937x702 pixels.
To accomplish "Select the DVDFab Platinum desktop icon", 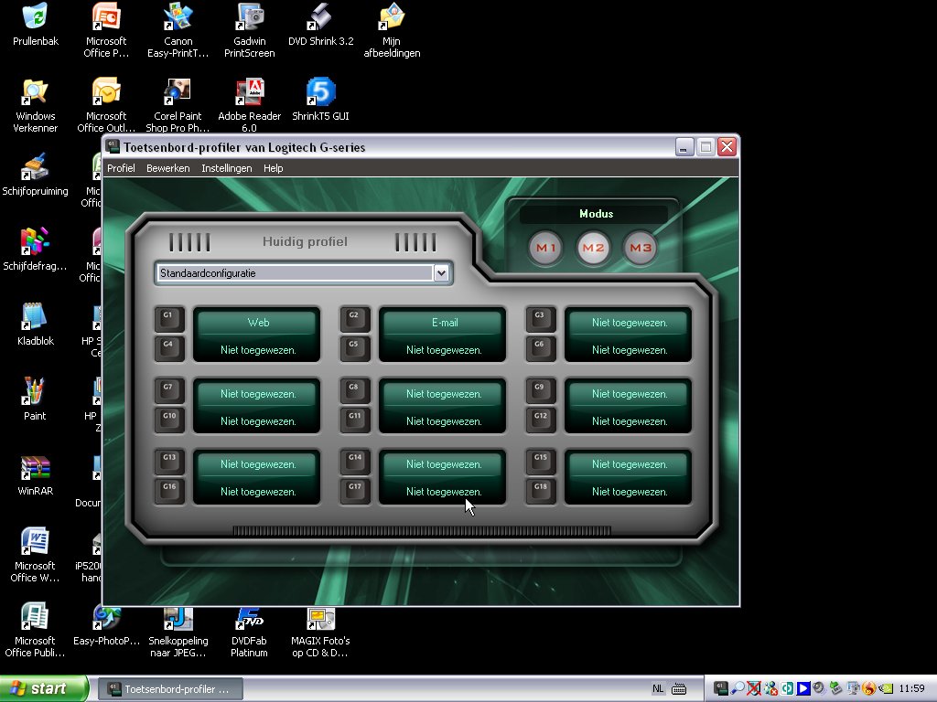I will pyautogui.click(x=249, y=632).
